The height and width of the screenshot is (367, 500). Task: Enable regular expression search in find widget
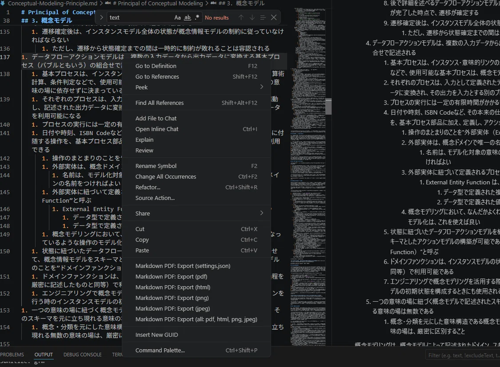pos(197,17)
